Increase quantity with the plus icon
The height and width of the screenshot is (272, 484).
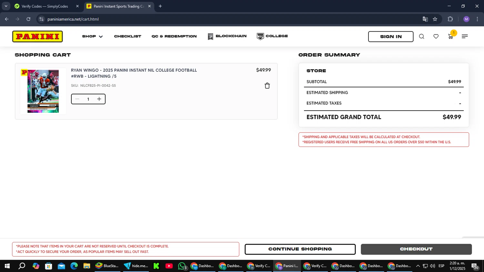(x=99, y=99)
